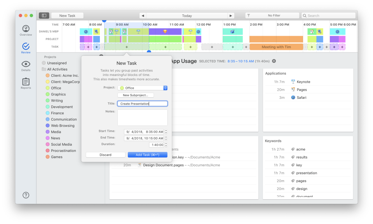Click the task suggestion plus near 11 AM
The height and width of the screenshot is (224, 373).
[x=166, y=47]
